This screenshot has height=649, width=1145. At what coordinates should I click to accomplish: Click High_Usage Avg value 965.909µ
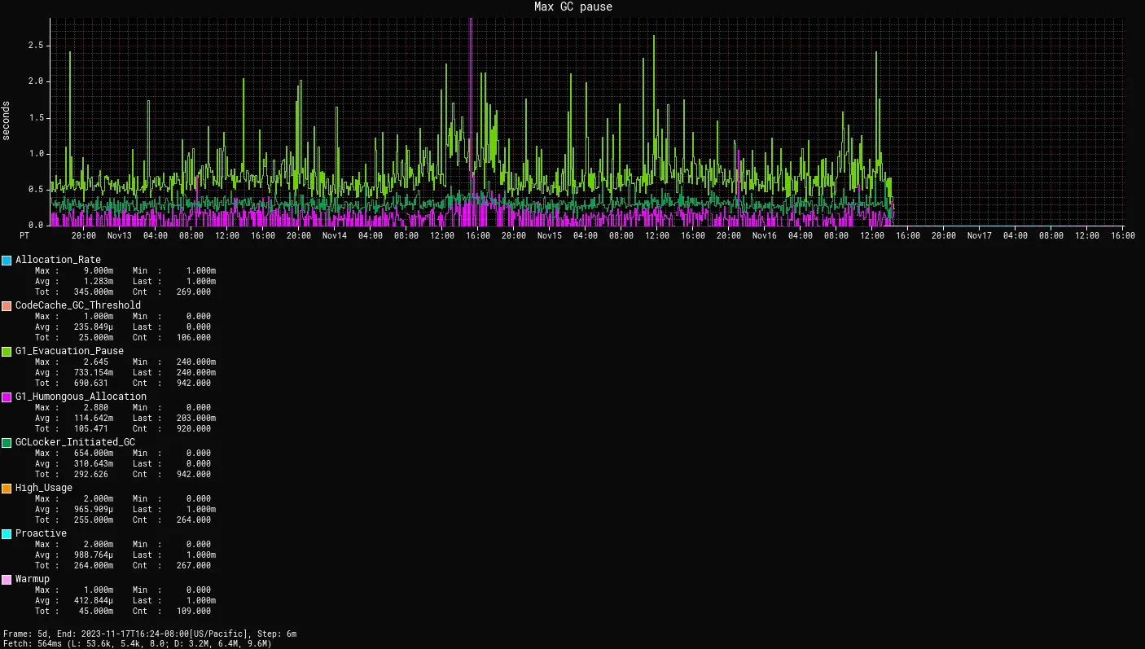tap(94, 509)
